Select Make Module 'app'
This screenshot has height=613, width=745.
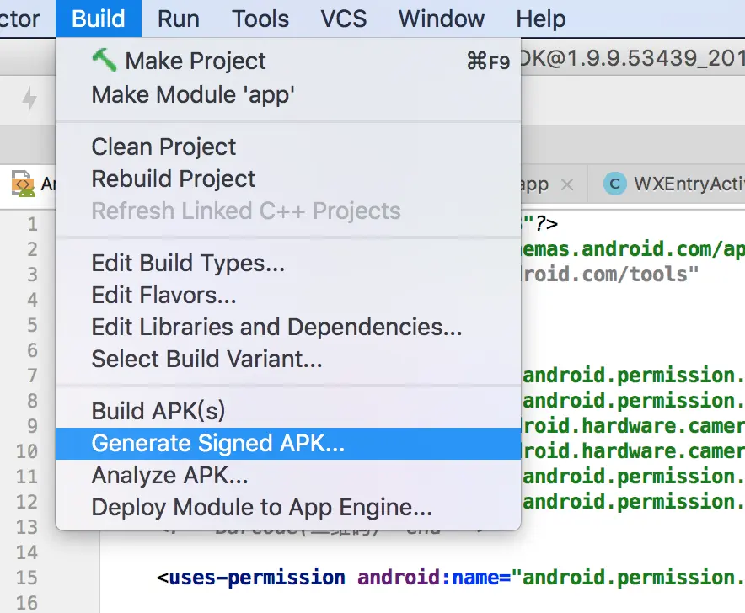(193, 94)
